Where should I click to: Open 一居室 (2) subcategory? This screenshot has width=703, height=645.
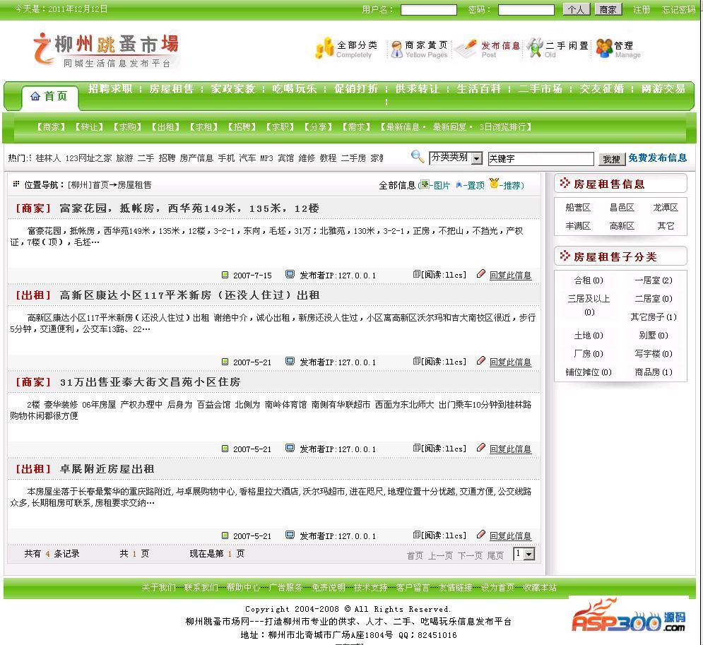pyautogui.click(x=654, y=280)
